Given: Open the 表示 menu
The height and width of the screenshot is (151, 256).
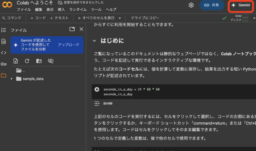Looking at the screenshot, I should click(x=50, y=10).
